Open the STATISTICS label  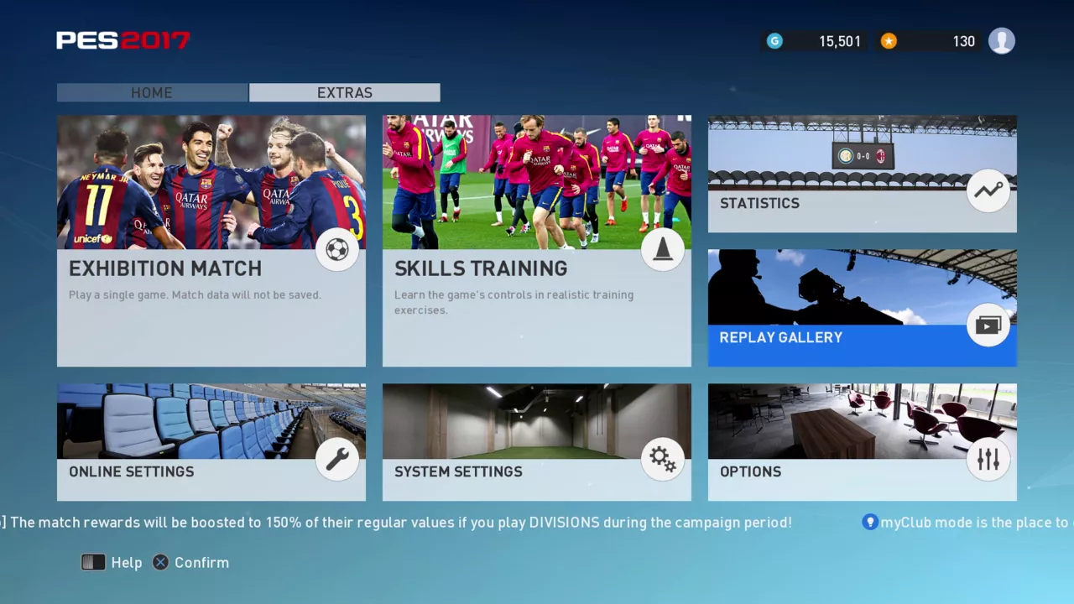[x=759, y=203]
